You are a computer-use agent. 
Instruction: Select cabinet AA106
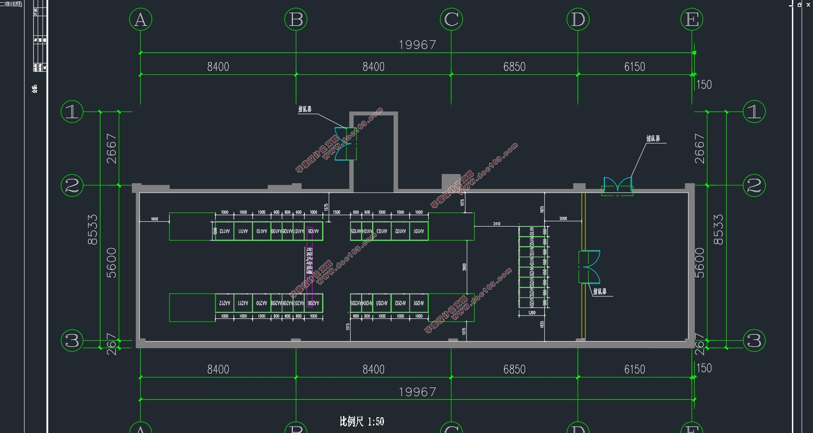coord(313,231)
